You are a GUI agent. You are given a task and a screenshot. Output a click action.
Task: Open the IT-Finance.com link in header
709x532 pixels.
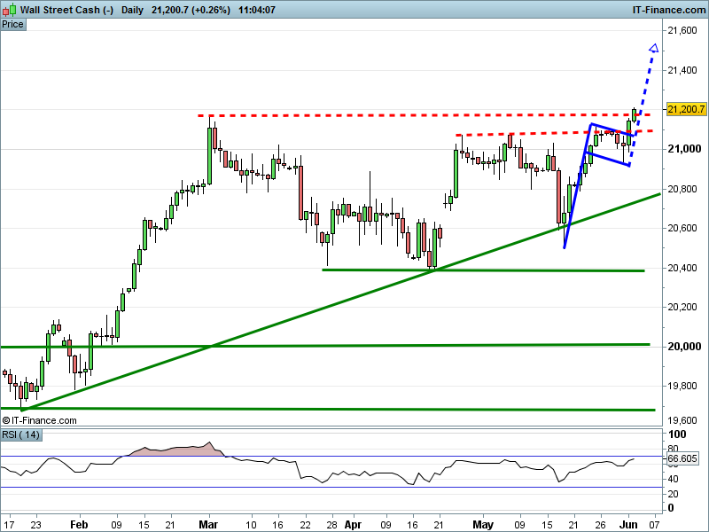pyautogui.click(x=669, y=10)
